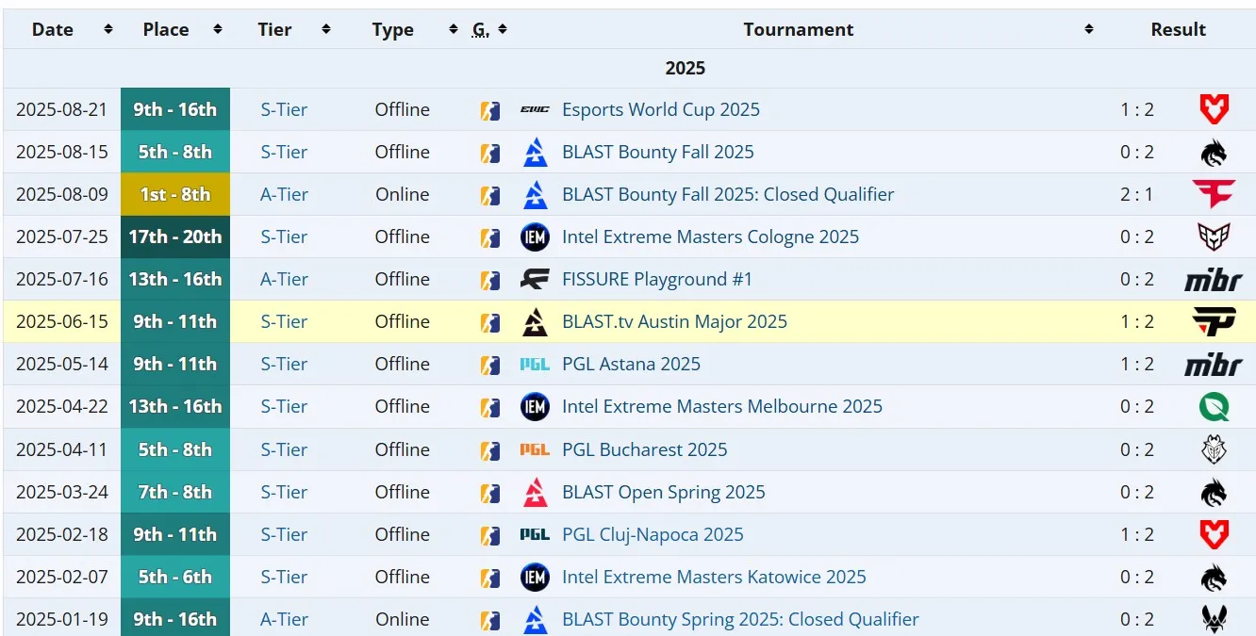
Task: Click the Result column header
Action: coord(1179,29)
